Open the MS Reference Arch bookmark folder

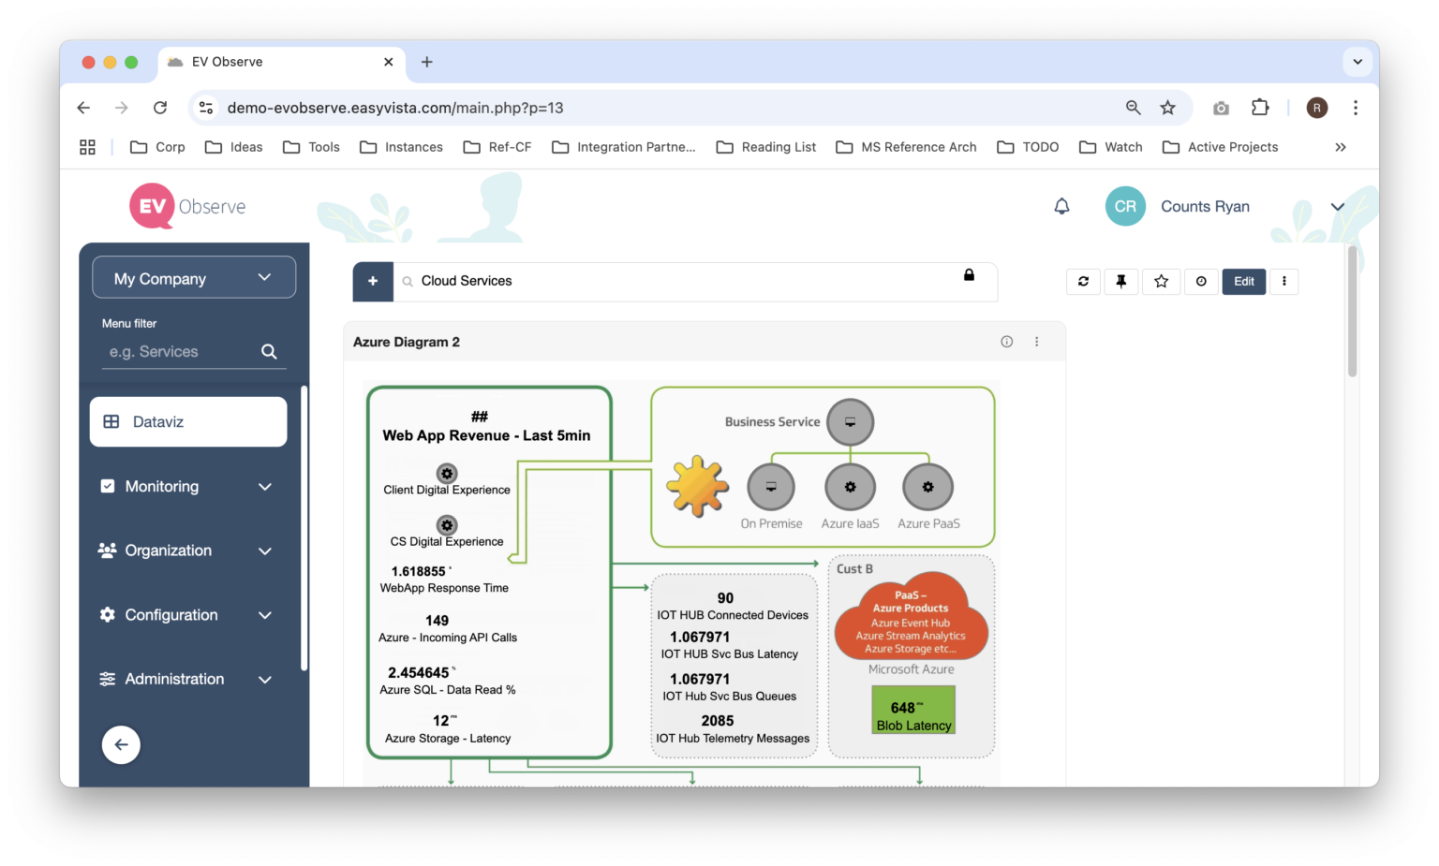point(906,147)
